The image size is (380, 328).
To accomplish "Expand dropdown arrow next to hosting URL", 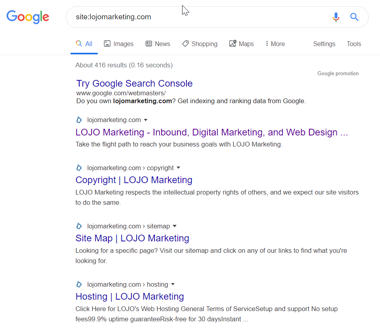I will coord(173,284).
